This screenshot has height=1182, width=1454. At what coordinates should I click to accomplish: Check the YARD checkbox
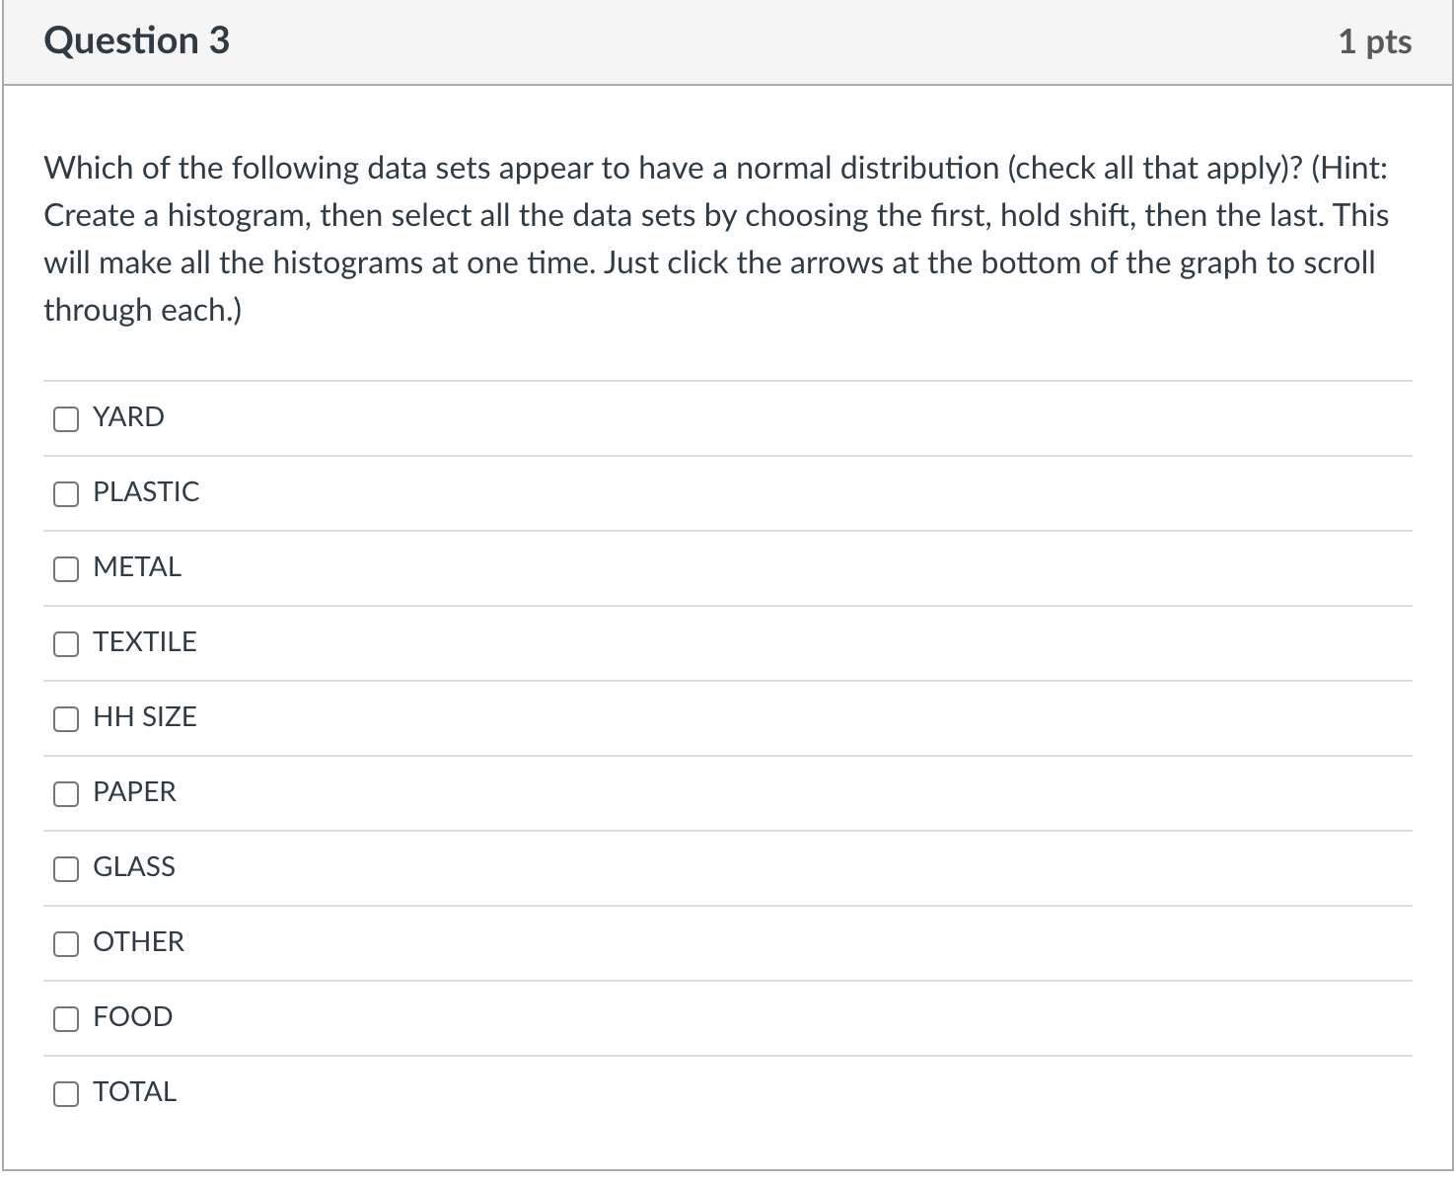(65, 418)
